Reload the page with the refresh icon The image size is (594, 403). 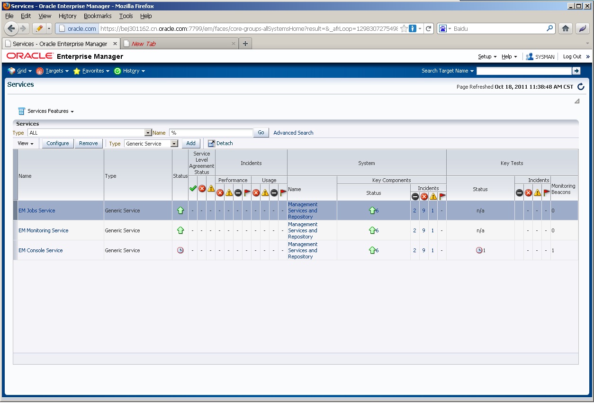click(x=429, y=28)
